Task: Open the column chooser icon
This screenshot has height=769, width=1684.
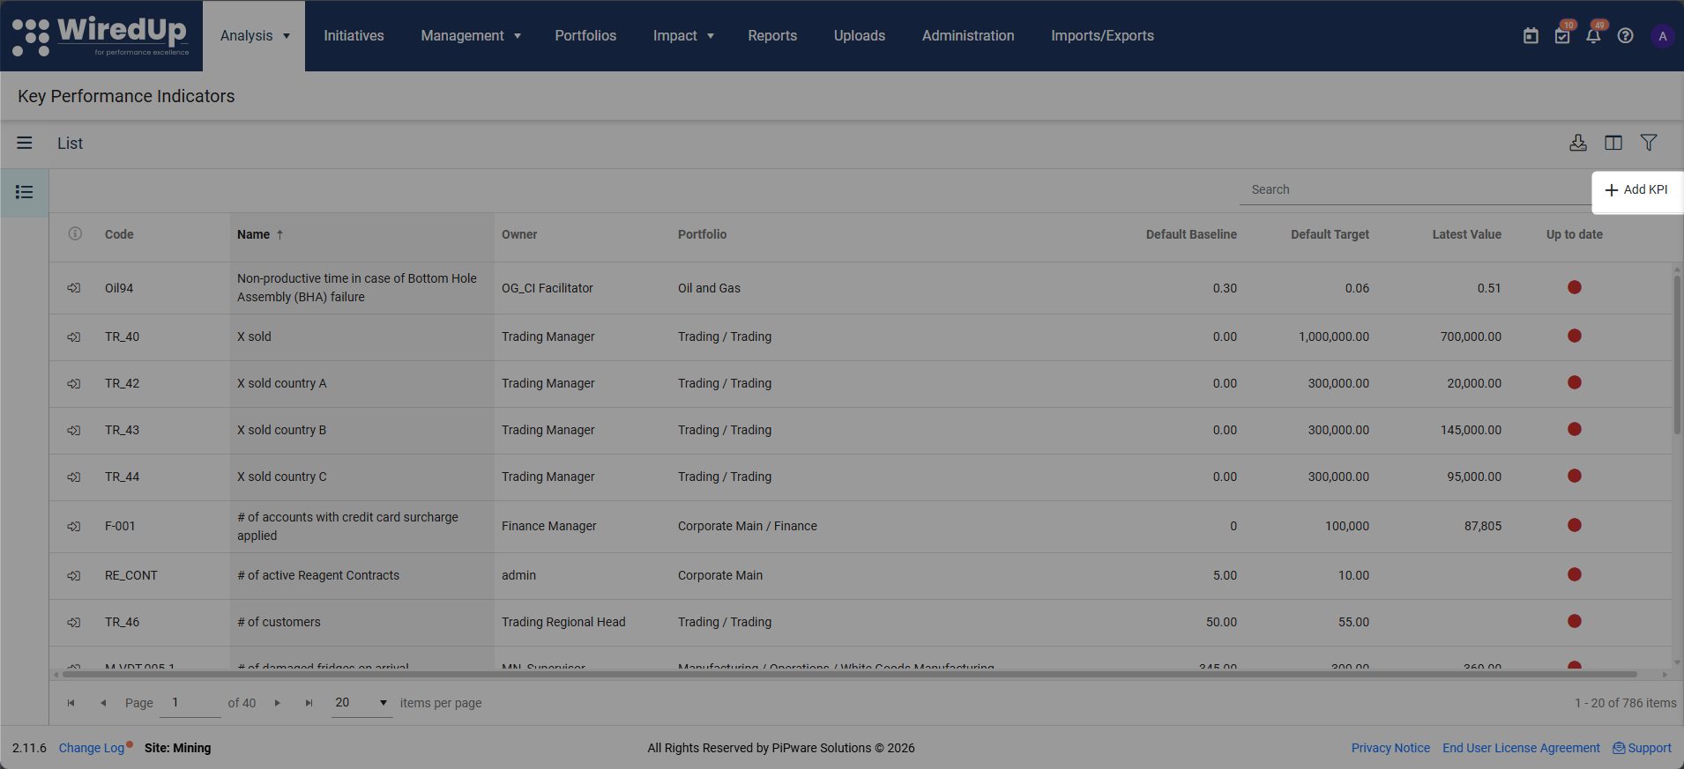Action: [1613, 143]
